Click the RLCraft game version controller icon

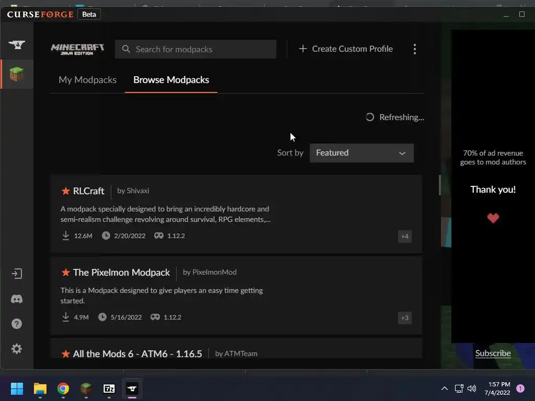pyautogui.click(x=159, y=235)
